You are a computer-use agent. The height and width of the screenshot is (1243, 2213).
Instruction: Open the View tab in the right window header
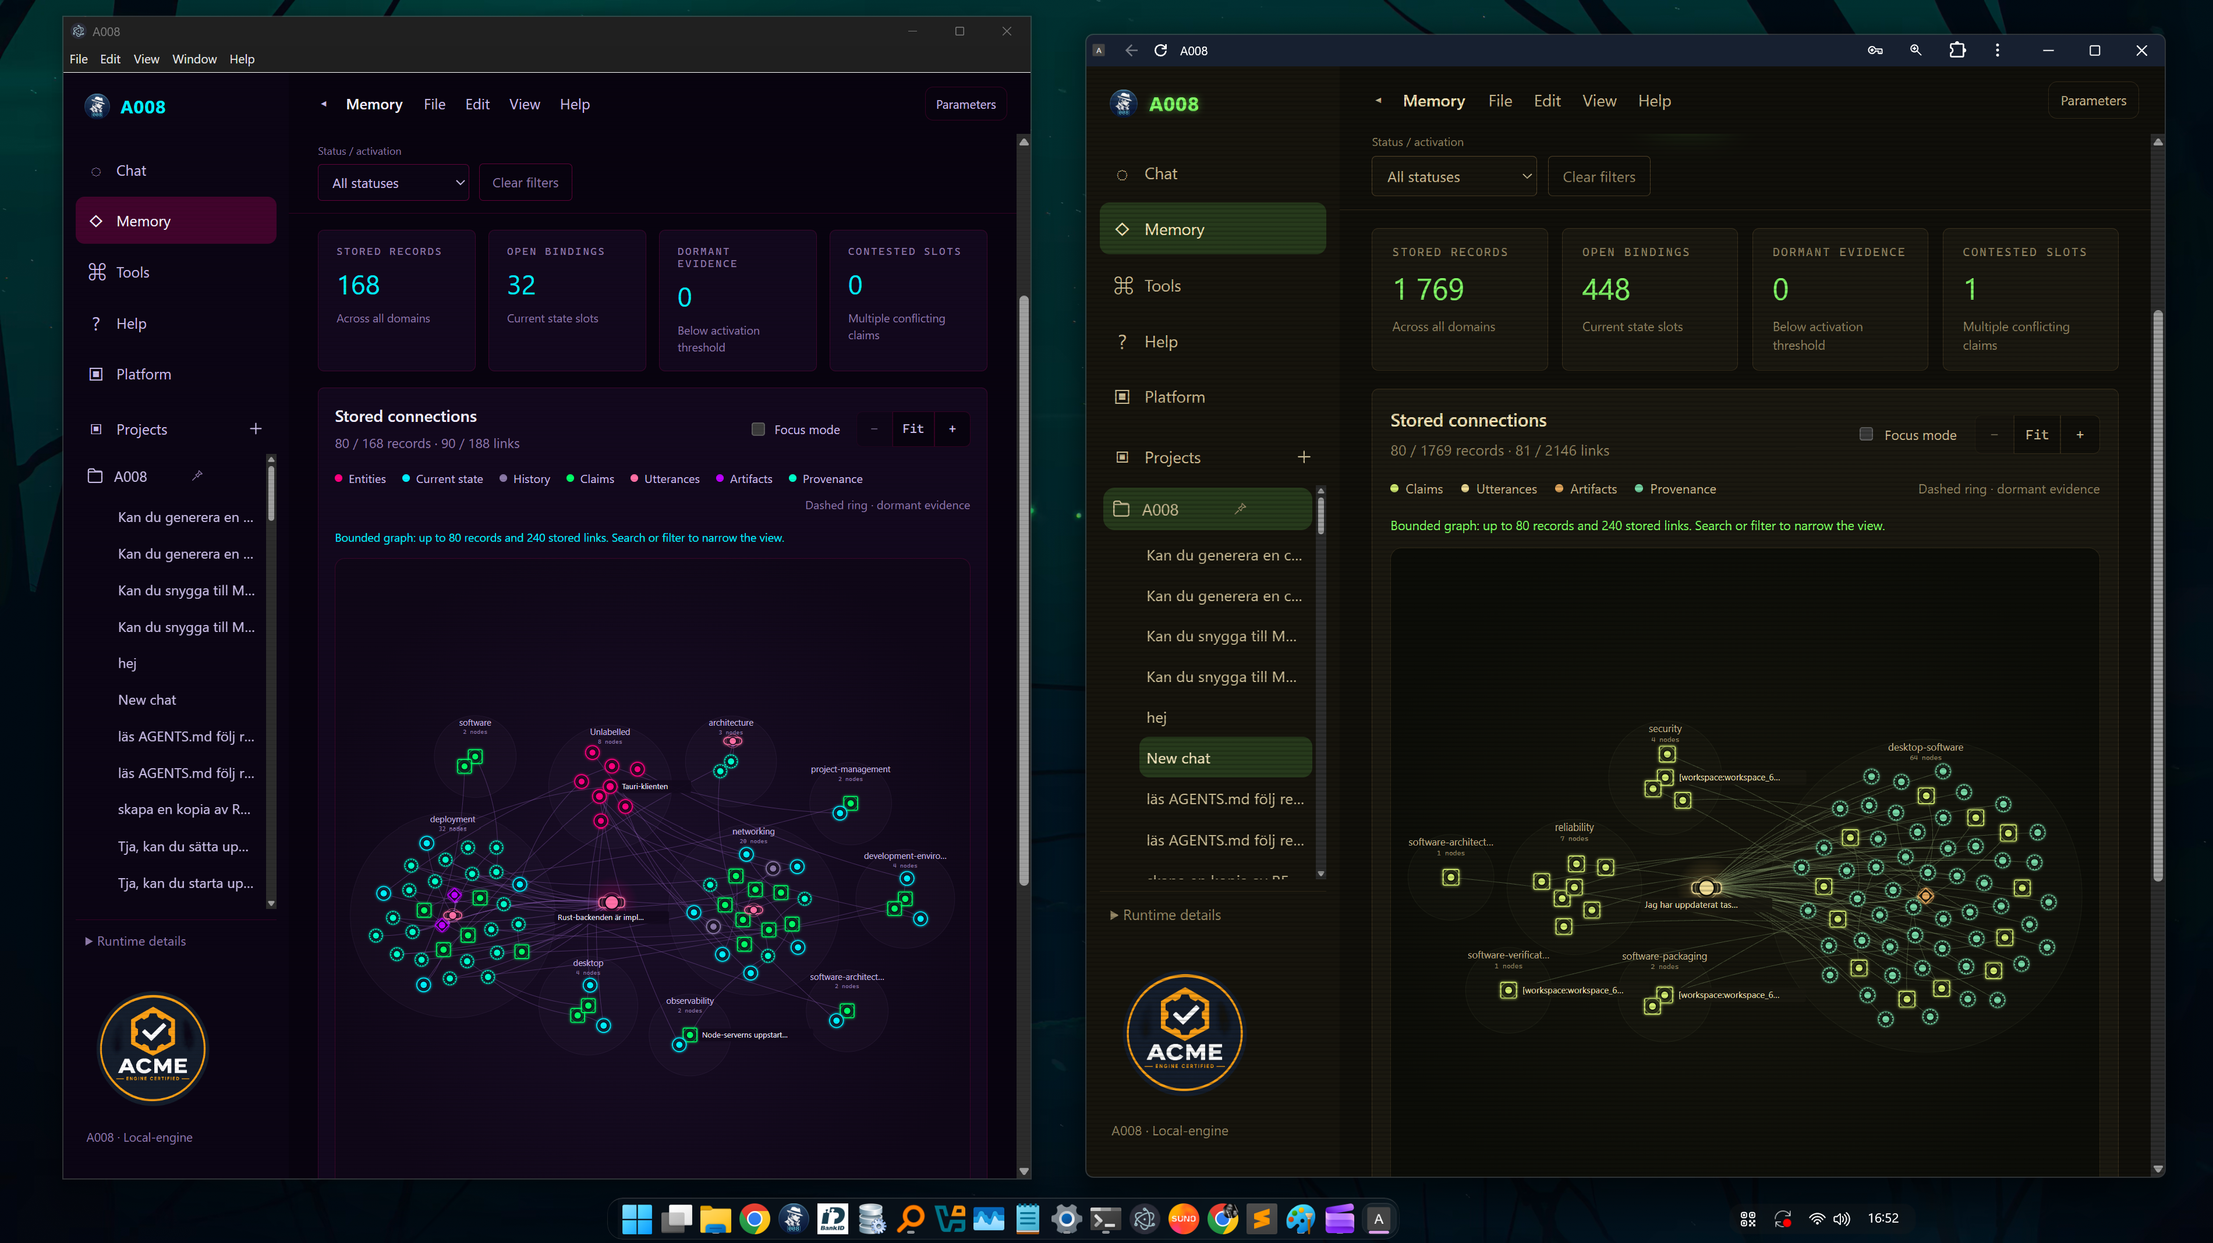click(x=1599, y=101)
